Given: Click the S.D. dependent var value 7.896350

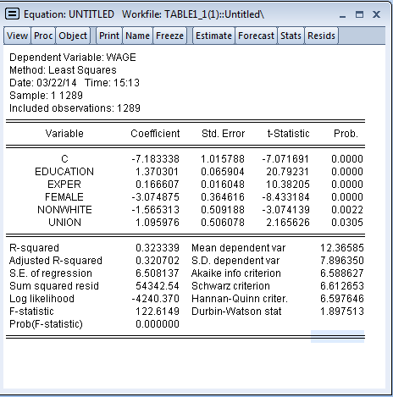Looking at the screenshot, I should point(342,261).
